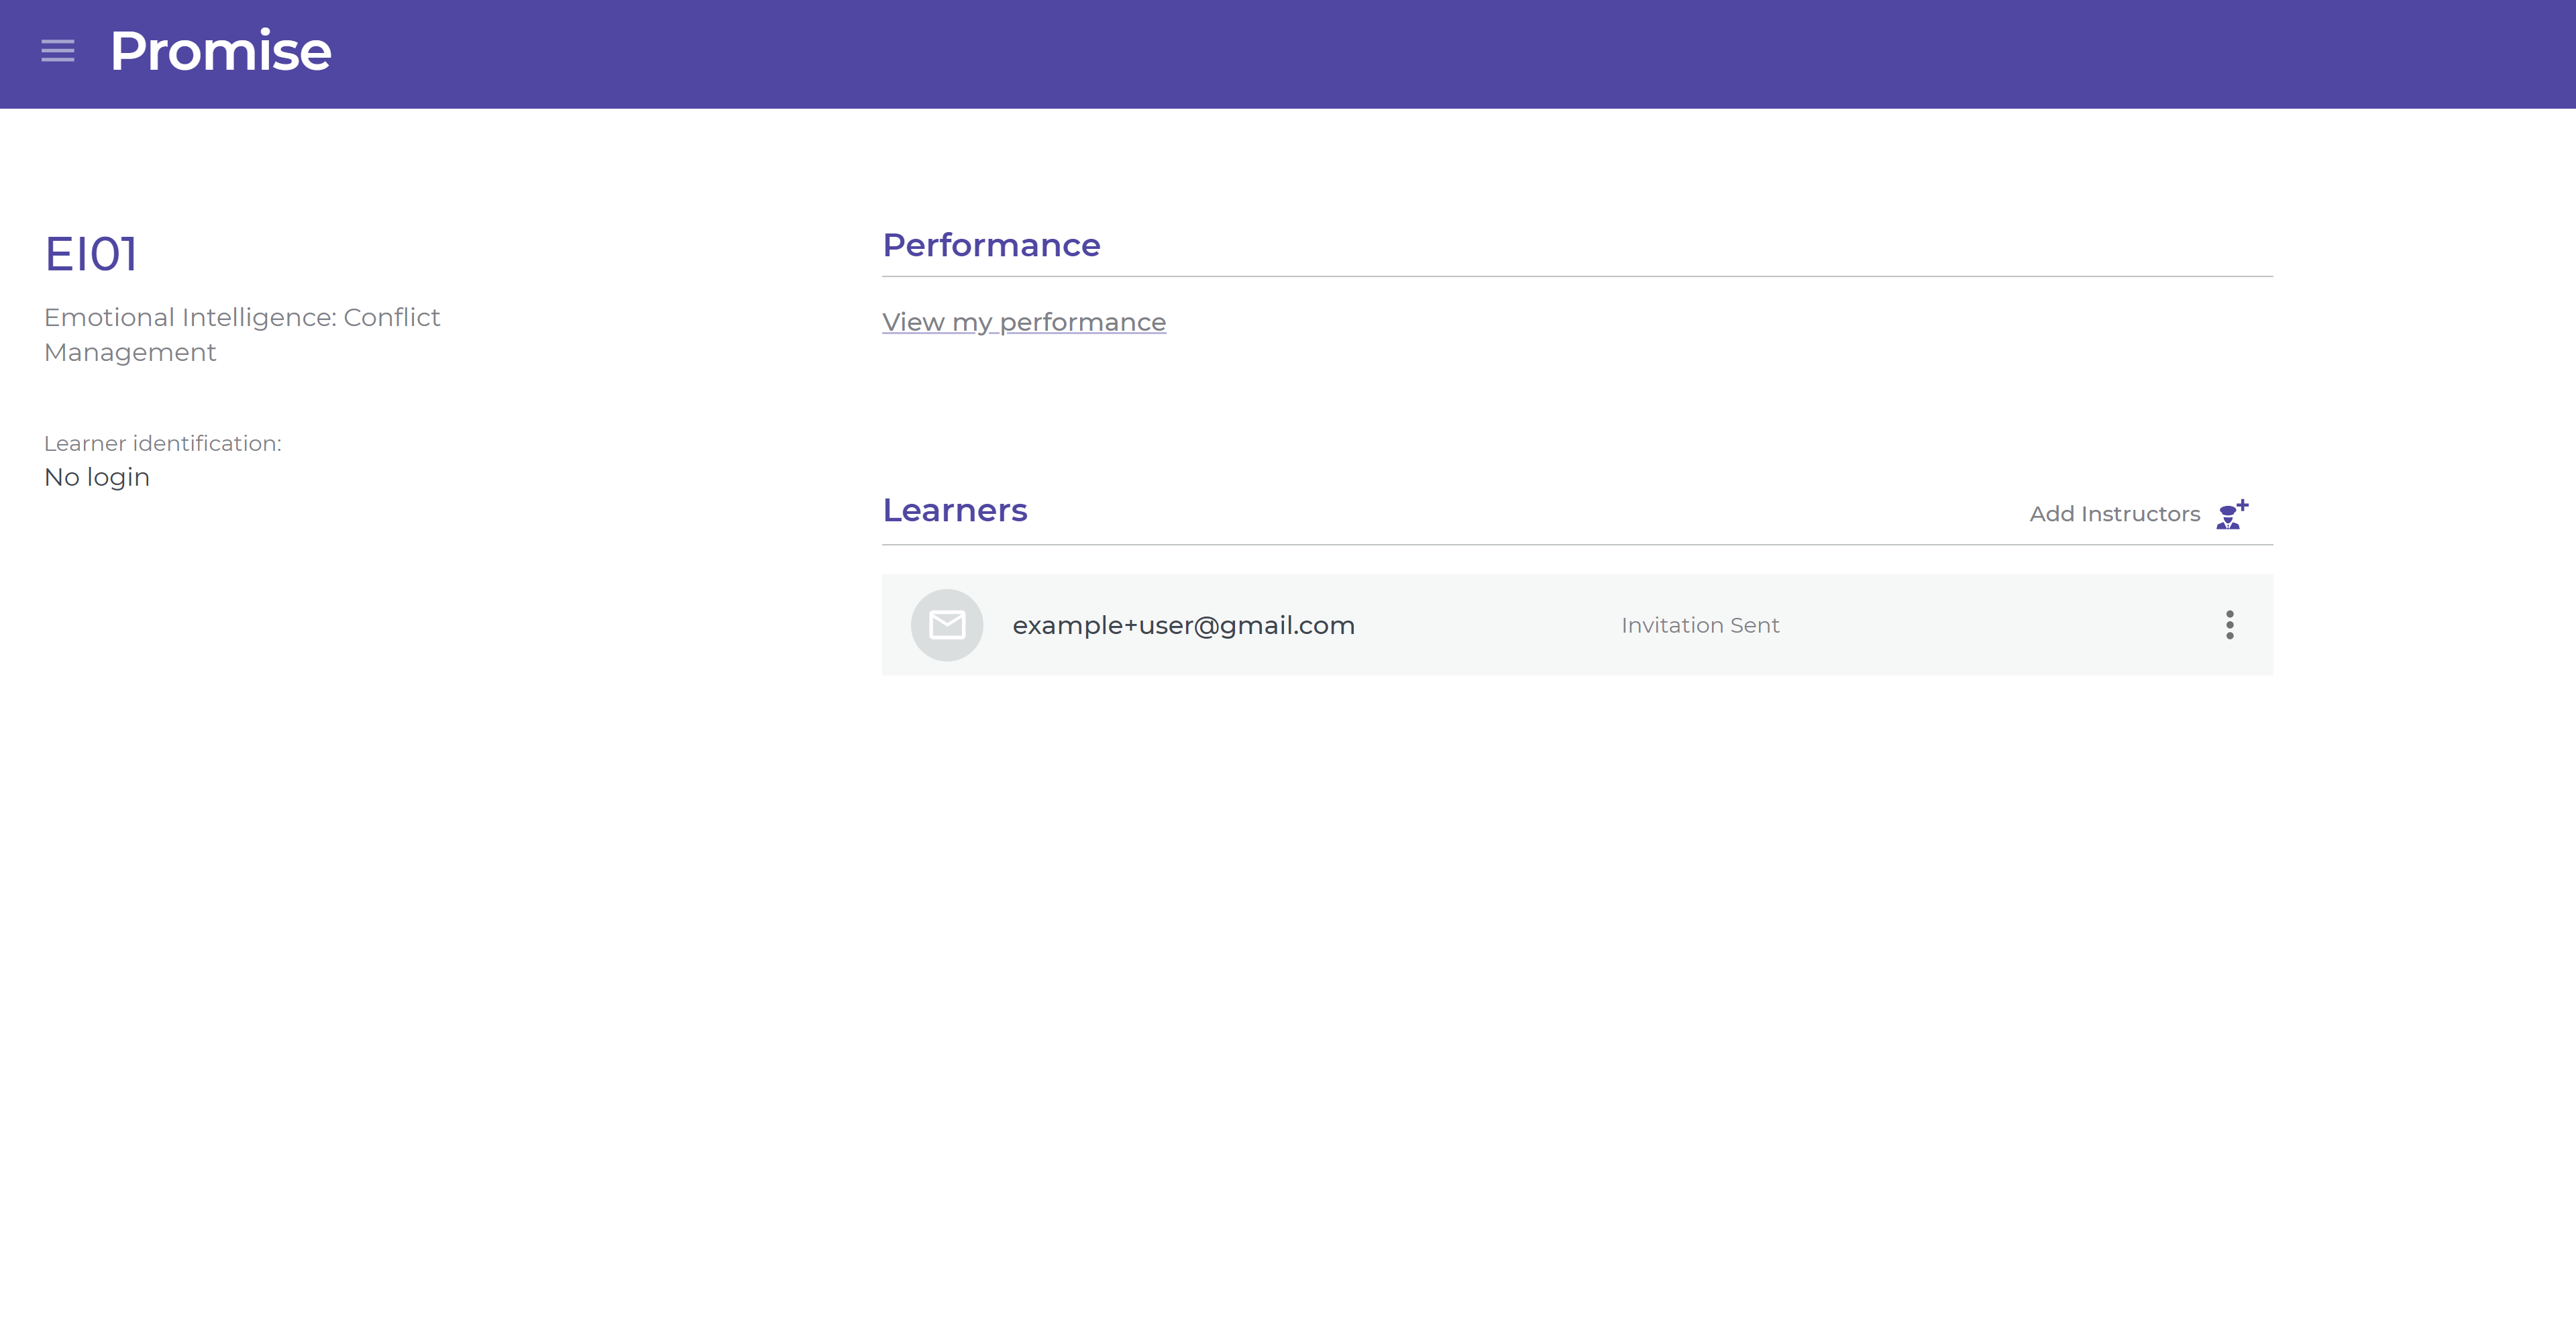Click the Promise logo title
The image size is (2576, 1321).
220,51
